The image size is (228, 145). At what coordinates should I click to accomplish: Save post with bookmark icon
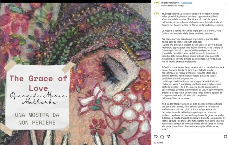click(x=225, y=137)
